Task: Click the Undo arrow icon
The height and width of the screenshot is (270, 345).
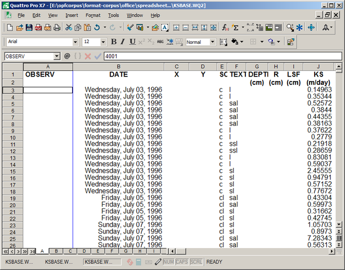Action: pos(97,28)
